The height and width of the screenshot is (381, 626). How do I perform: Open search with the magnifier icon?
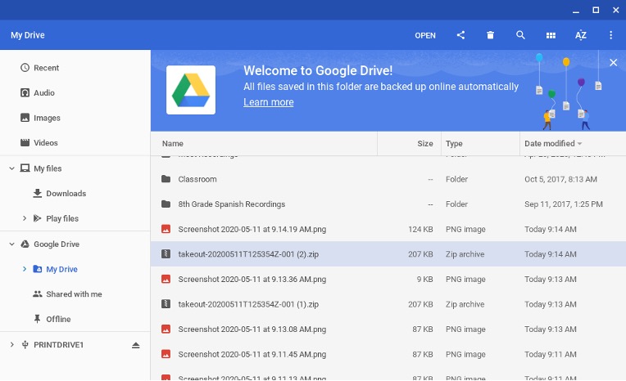point(520,35)
